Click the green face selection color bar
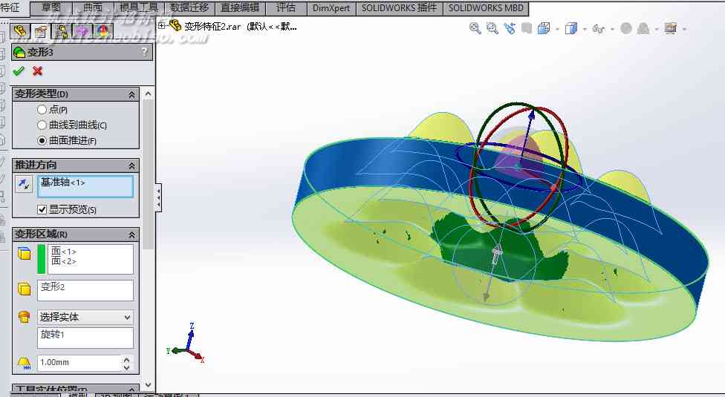The height and width of the screenshot is (397, 725). 41,259
